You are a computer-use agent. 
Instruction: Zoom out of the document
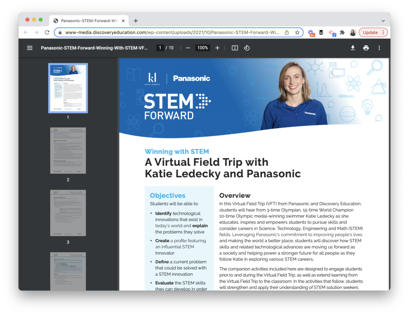pyautogui.click(x=188, y=48)
